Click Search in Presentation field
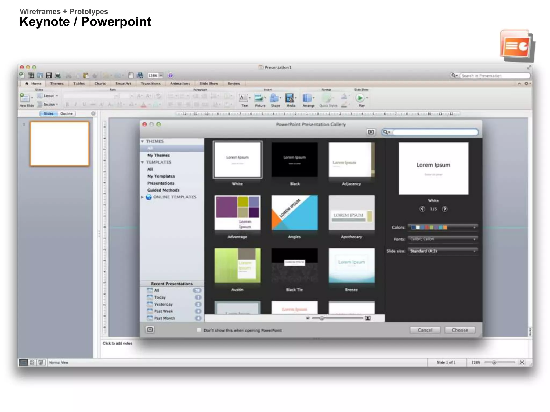 tap(494, 76)
